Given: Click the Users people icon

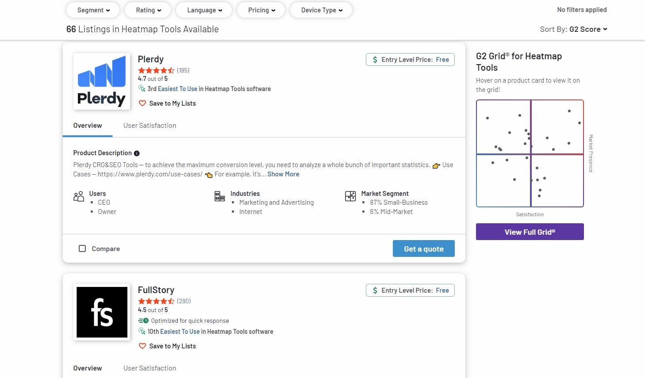Looking at the screenshot, I should (x=78, y=196).
